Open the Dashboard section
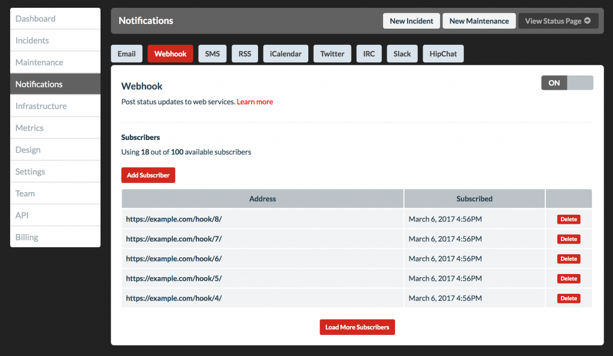613x356 pixels. [35, 19]
